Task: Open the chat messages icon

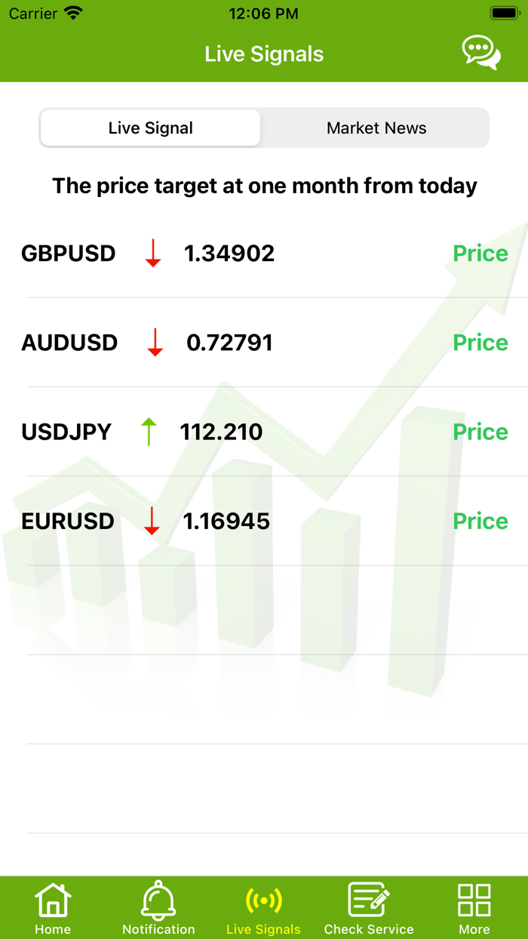Action: point(480,53)
